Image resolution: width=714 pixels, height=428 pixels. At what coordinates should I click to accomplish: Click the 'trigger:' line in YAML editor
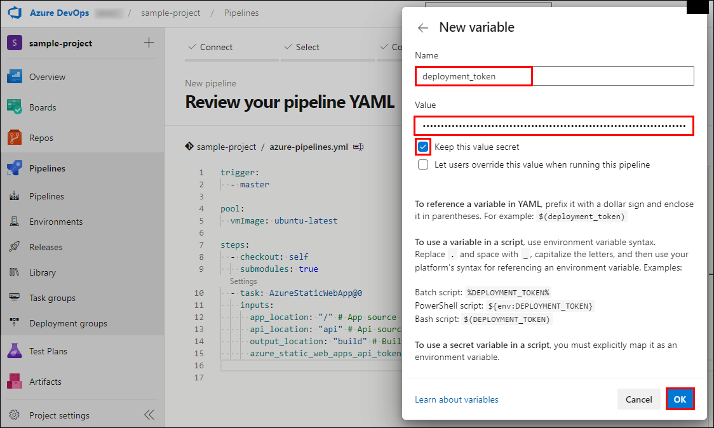pos(240,173)
